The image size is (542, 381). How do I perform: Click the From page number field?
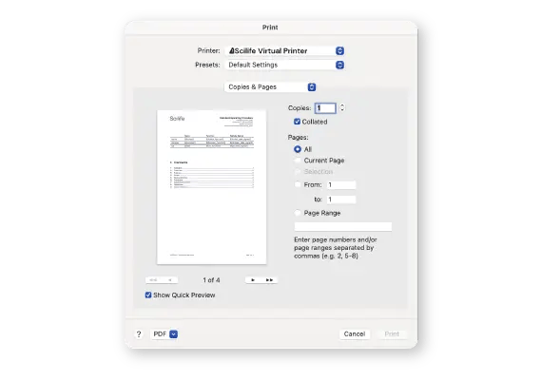341,185
